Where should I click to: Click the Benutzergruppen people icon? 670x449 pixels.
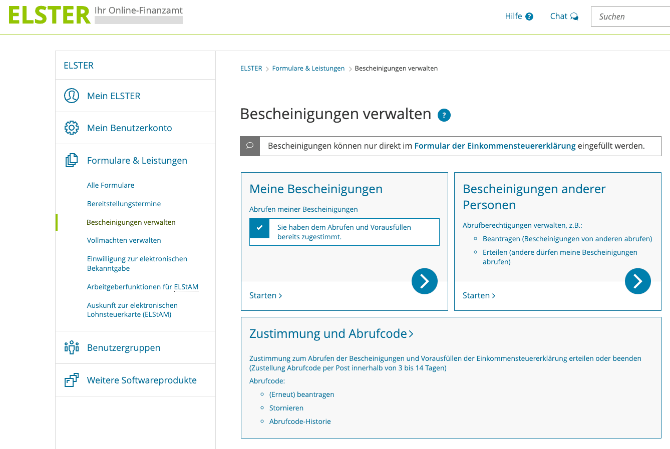72,347
